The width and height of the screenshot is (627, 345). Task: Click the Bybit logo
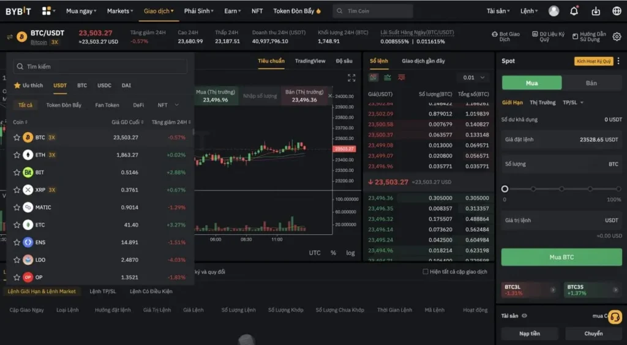[x=18, y=11]
